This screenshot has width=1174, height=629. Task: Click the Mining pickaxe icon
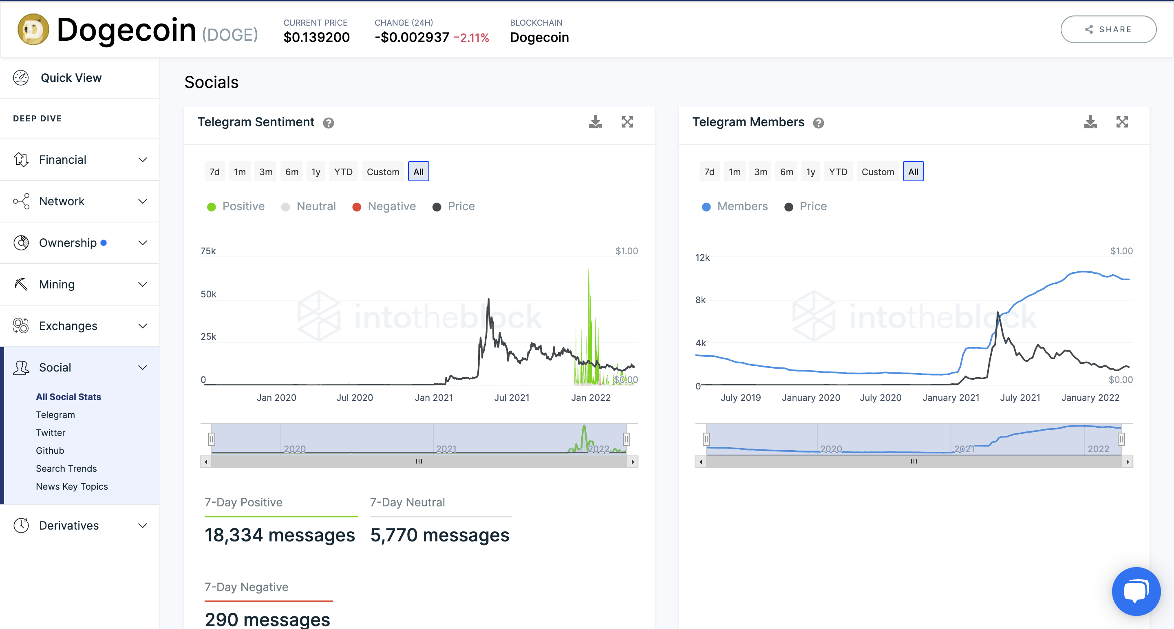pos(21,284)
